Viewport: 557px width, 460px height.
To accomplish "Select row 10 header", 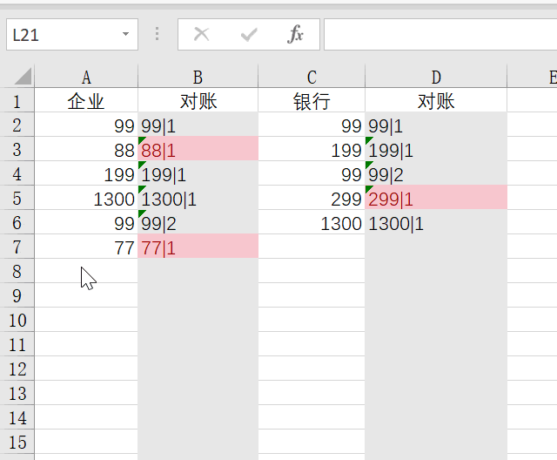I will tap(17, 320).
